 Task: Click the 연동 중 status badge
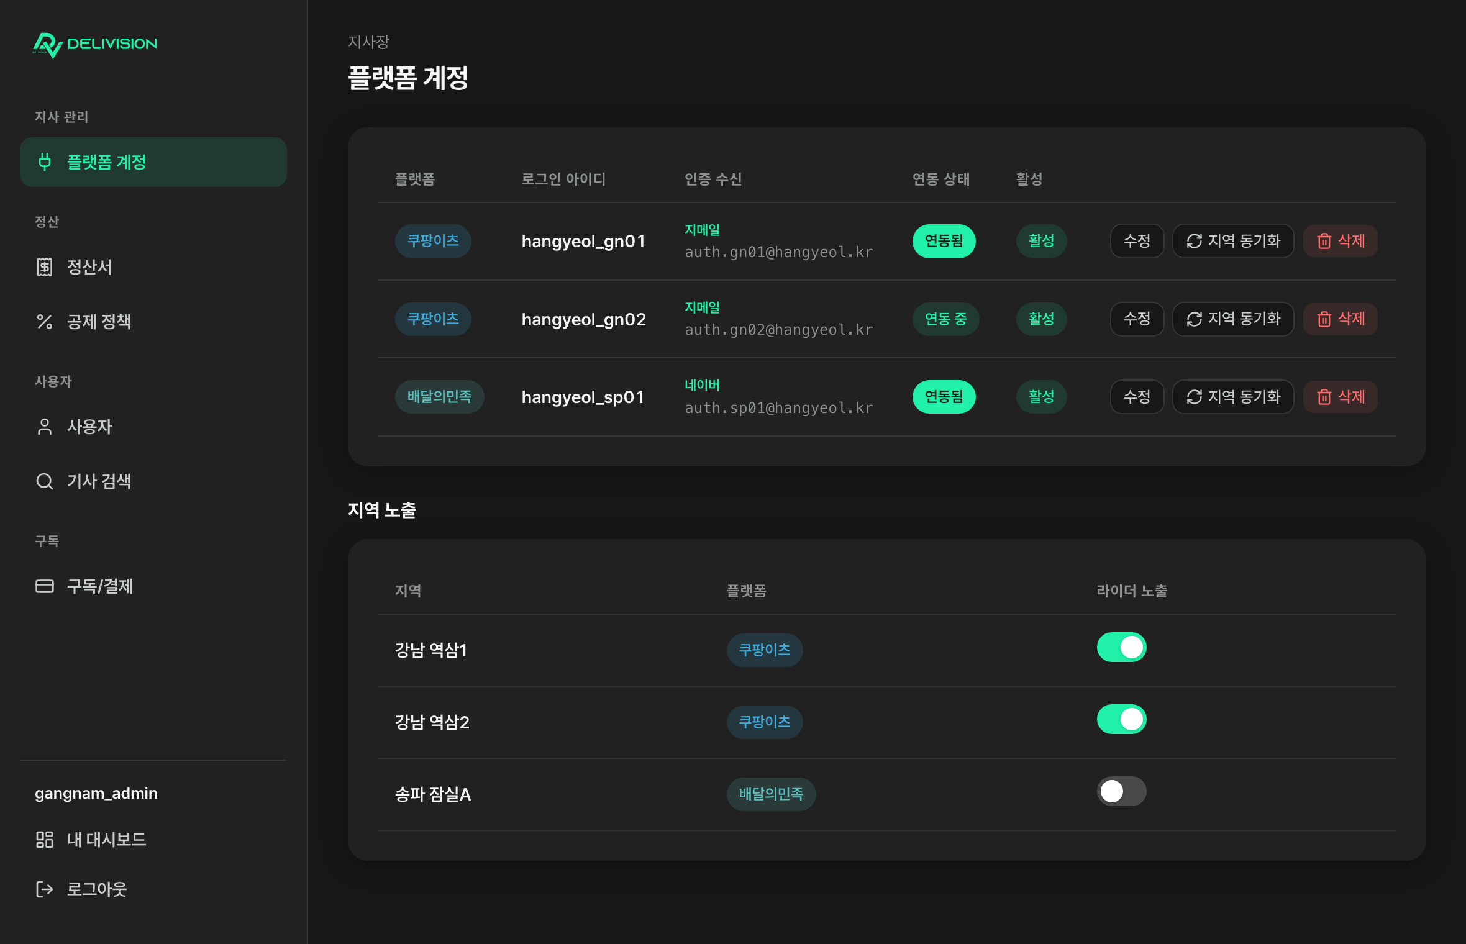tap(946, 319)
